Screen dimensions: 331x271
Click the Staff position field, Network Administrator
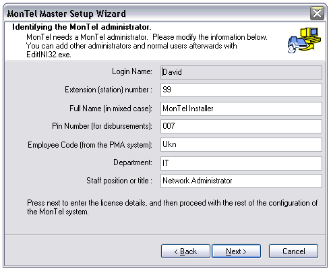tap(241, 181)
